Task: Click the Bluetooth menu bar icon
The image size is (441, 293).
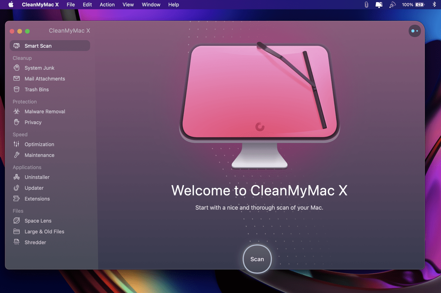Action: point(434,4)
